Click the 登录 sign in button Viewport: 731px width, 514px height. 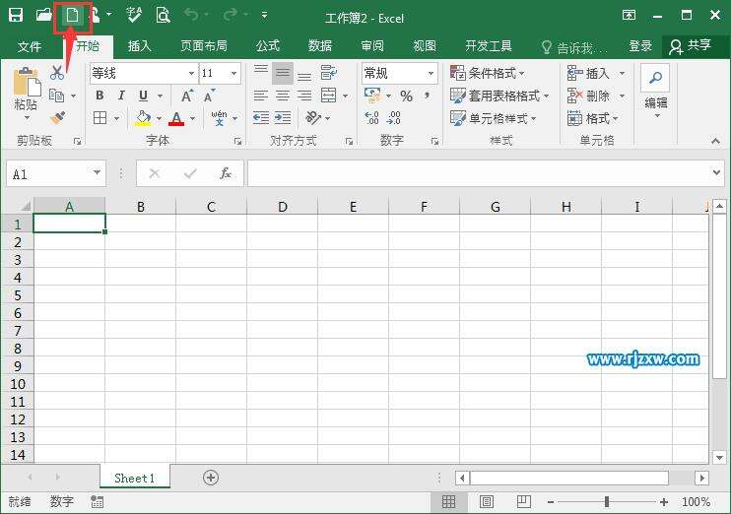tap(640, 46)
